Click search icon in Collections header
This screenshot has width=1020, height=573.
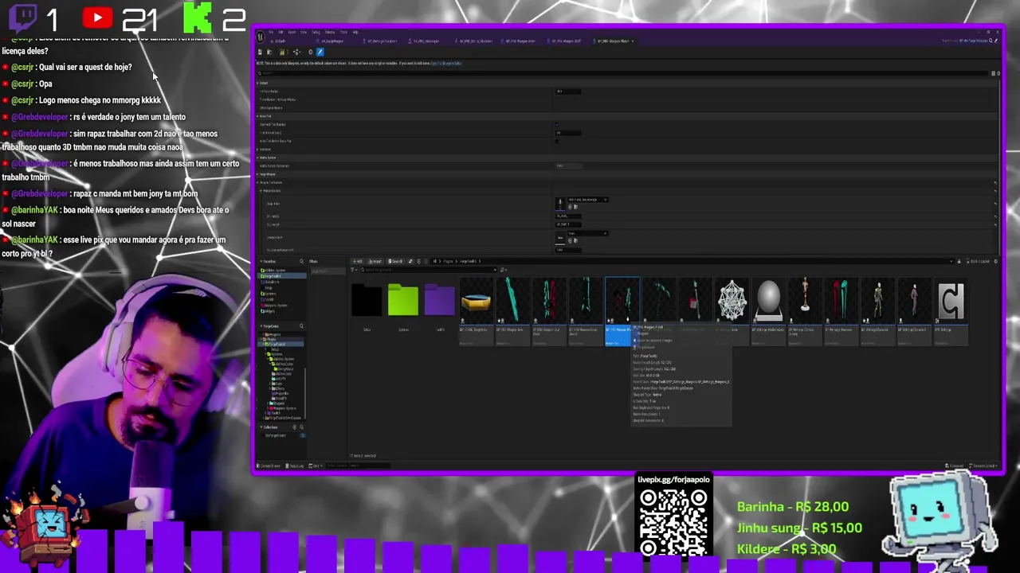point(302,427)
